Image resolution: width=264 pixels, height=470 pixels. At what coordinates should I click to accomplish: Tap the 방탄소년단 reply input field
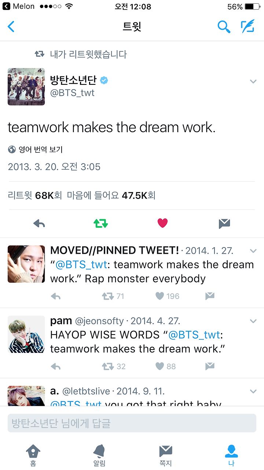tap(132, 423)
